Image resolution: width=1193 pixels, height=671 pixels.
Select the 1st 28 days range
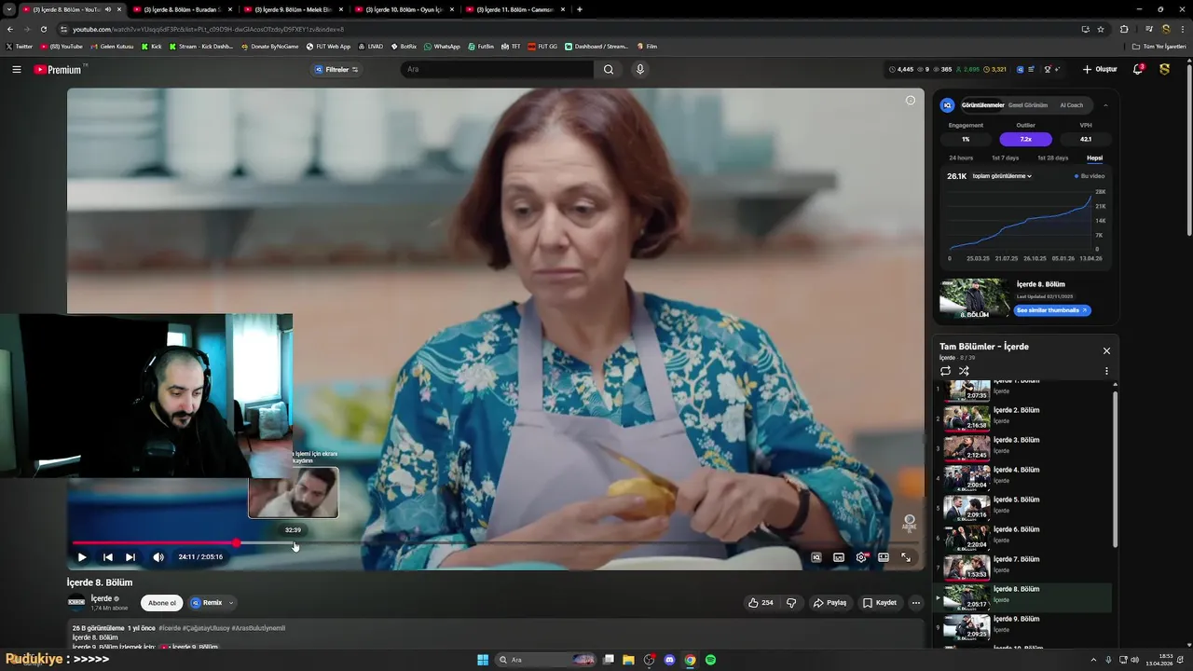click(1053, 157)
